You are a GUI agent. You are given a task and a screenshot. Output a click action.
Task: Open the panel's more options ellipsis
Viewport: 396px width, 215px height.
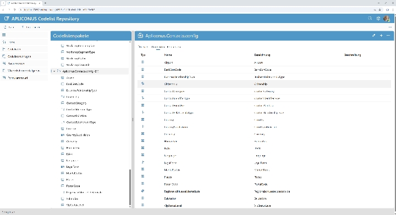[388, 36]
